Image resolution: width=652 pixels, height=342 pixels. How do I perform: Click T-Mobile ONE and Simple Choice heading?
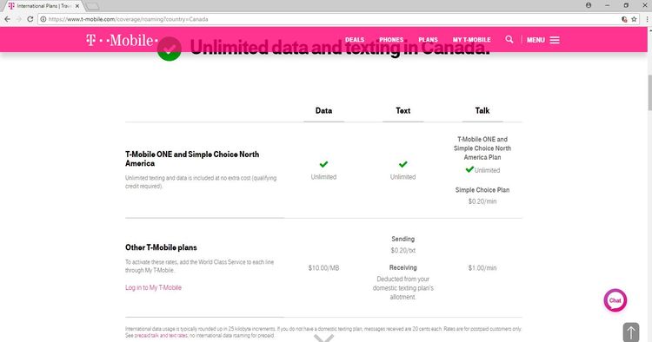[x=192, y=159]
